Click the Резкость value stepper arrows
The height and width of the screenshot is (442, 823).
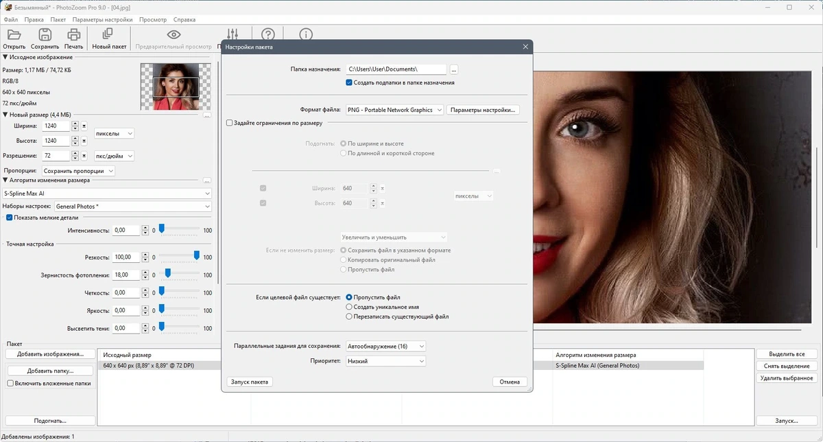(x=145, y=257)
